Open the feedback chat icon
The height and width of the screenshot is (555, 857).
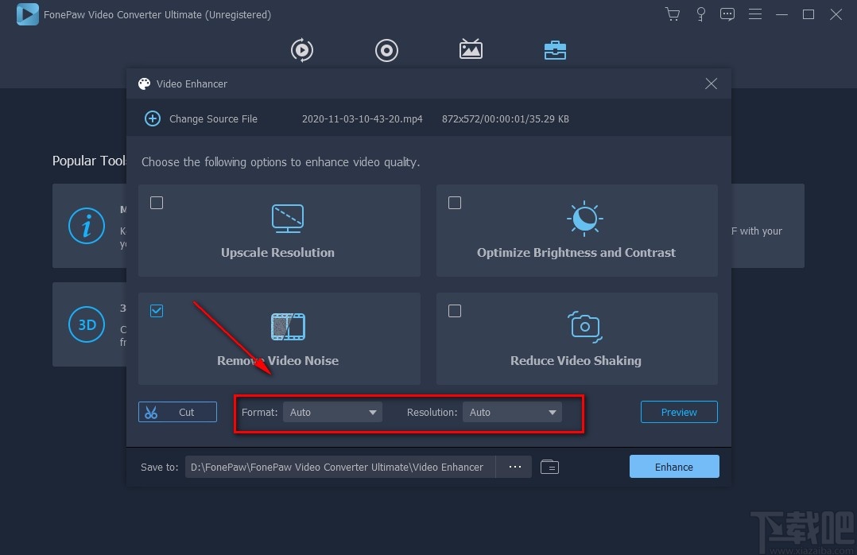click(x=727, y=14)
